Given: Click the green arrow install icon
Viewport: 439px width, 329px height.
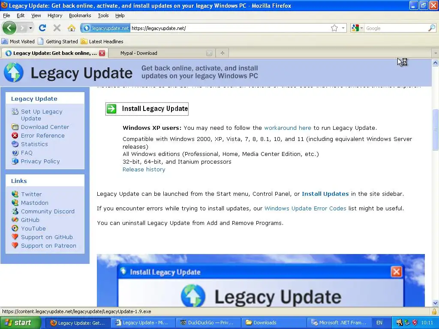Looking at the screenshot, I should [111, 108].
